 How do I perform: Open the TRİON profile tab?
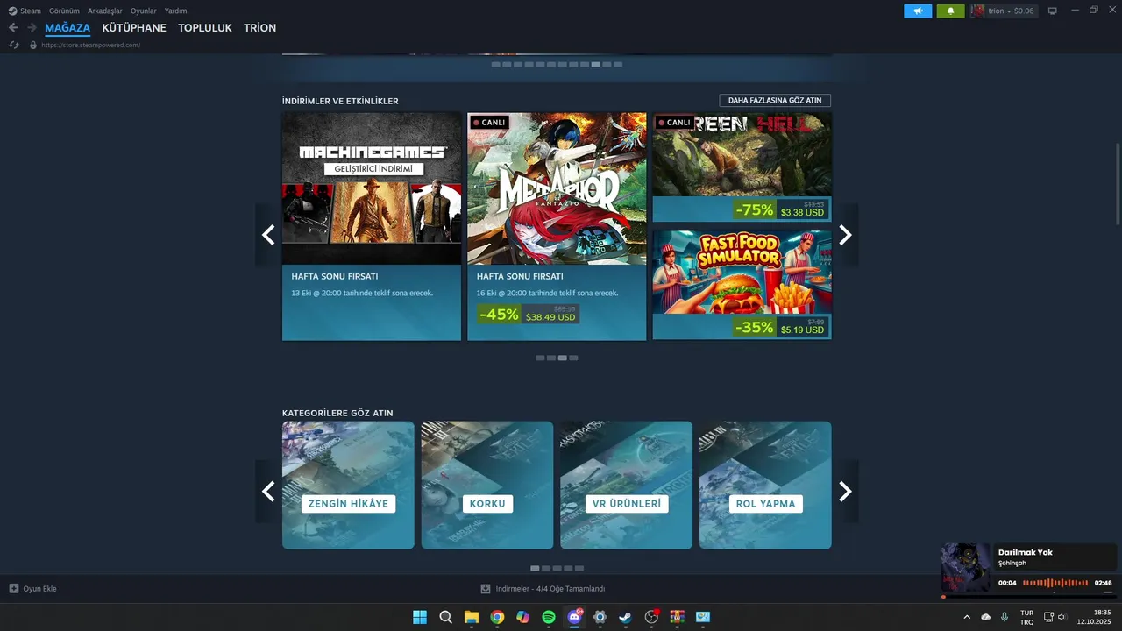coord(259,28)
